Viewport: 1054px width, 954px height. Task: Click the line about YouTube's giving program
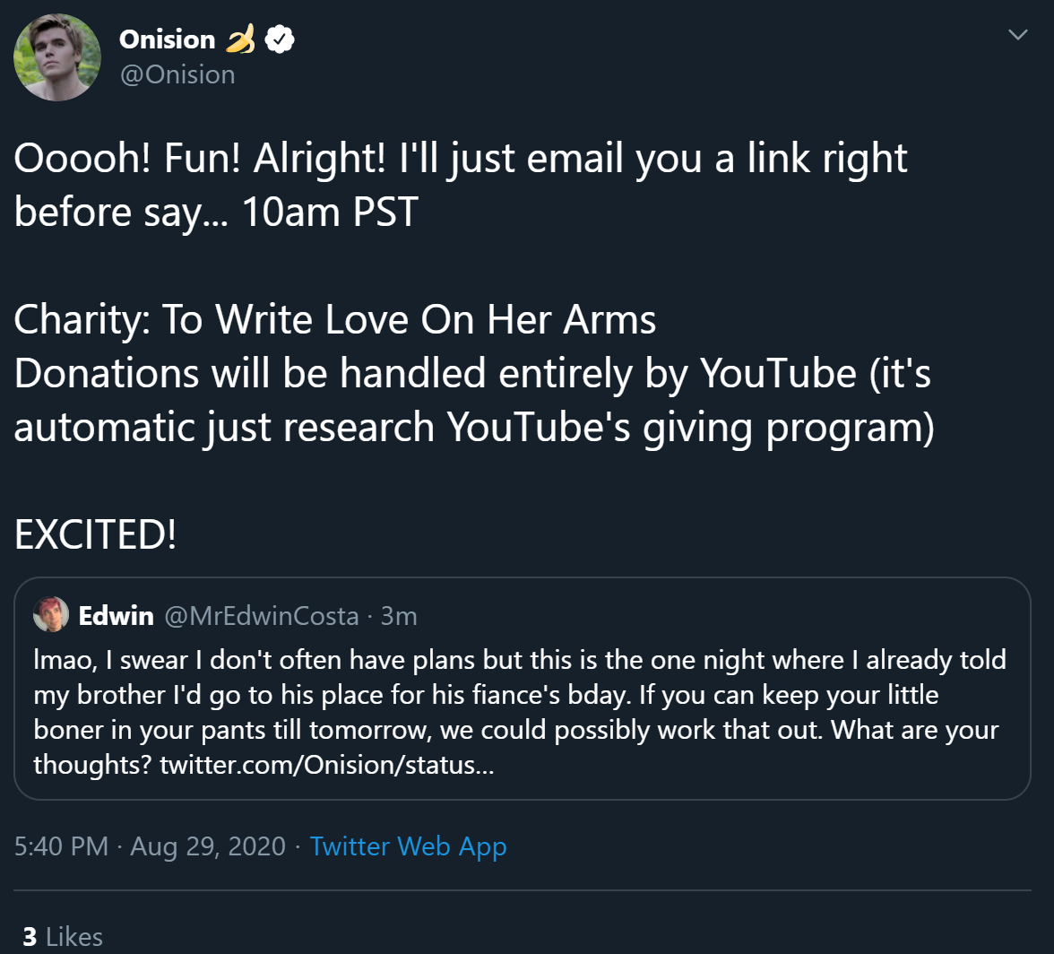click(474, 428)
